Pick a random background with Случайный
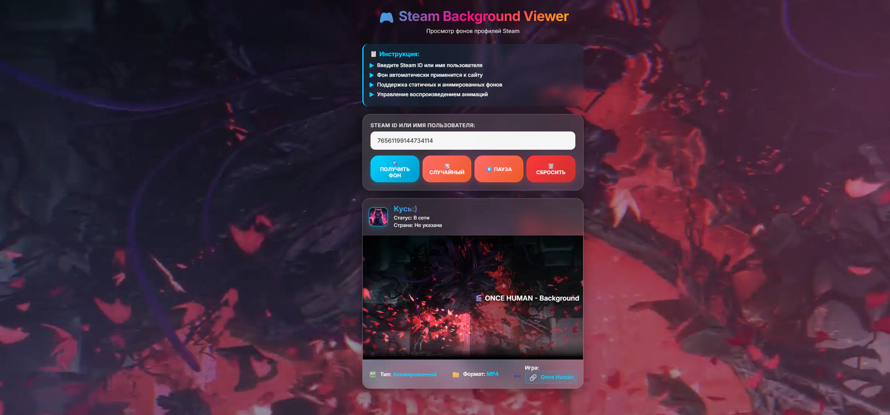The height and width of the screenshot is (415, 890). tap(447, 169)
